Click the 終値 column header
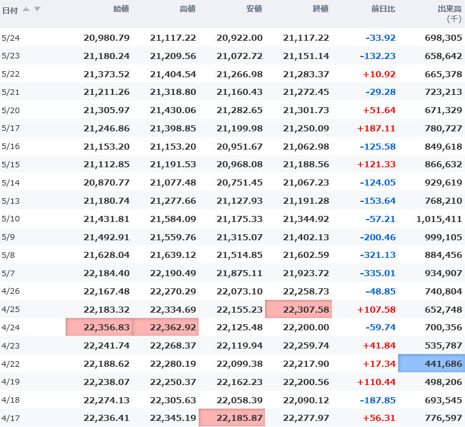This screenshot has width=465, height=427. click(x=321, y=9)
